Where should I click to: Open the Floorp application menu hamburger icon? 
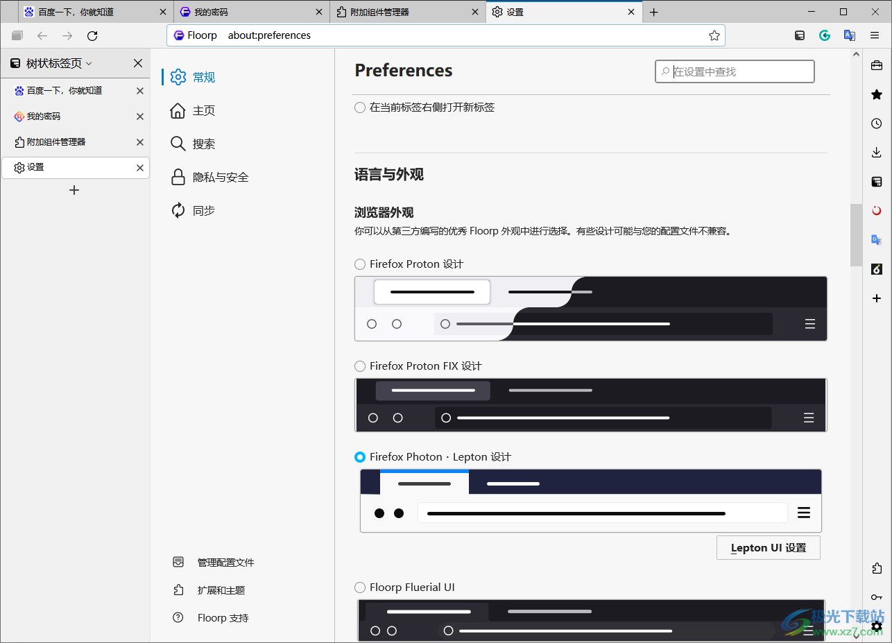click(875, 35)
